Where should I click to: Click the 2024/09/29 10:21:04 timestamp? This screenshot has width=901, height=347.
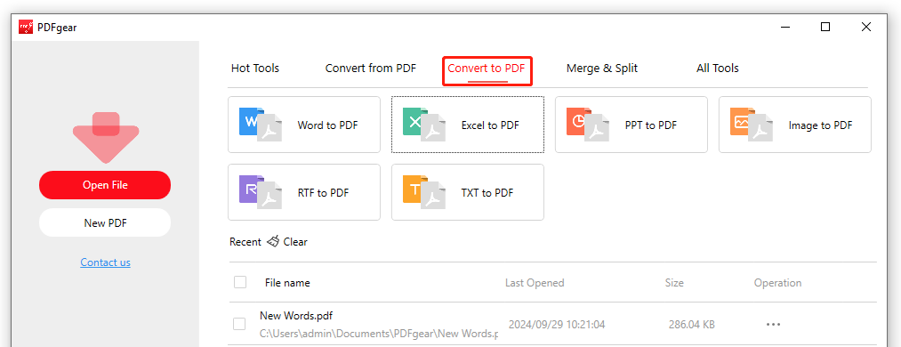click(557, 325)
